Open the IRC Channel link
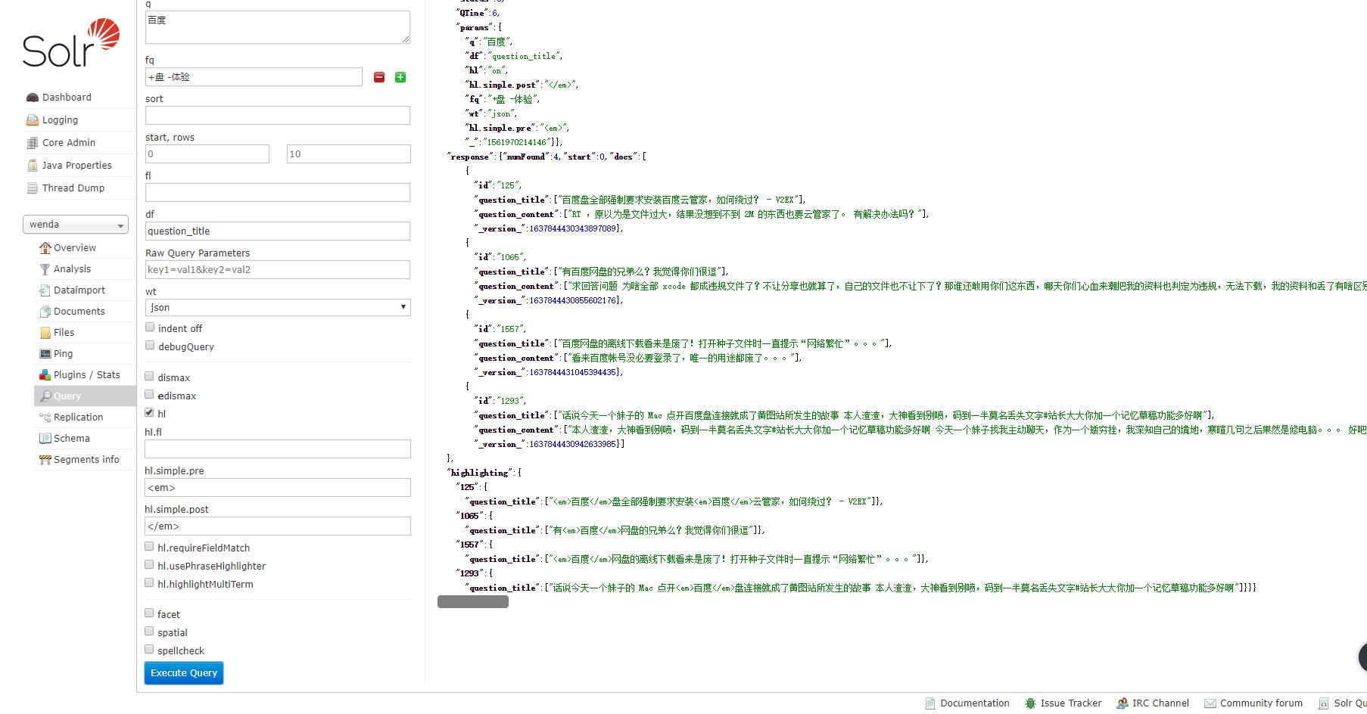Viewport: 1367px width, 714px height. tap(1160, 703)
